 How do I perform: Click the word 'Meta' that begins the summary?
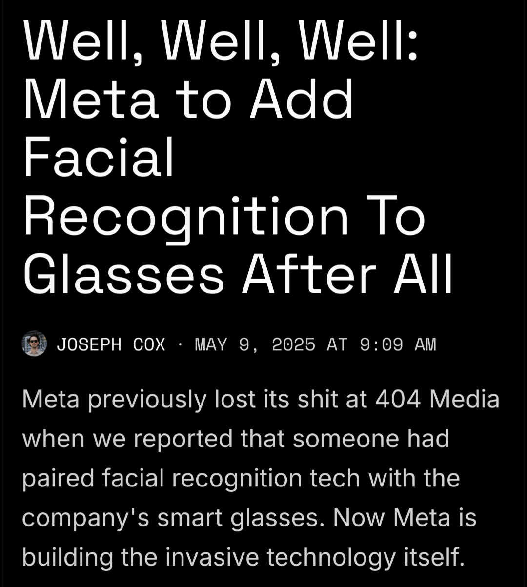(x=52, y=399)
